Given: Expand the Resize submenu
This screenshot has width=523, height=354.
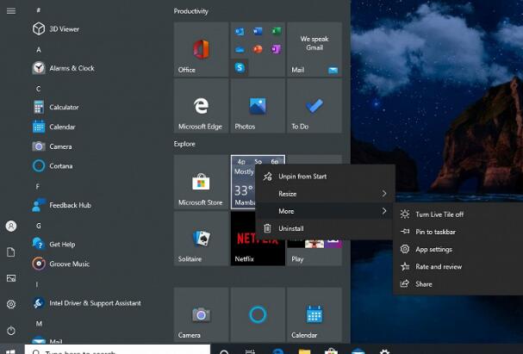Looking at the screenshot, I should click(324, 194).
